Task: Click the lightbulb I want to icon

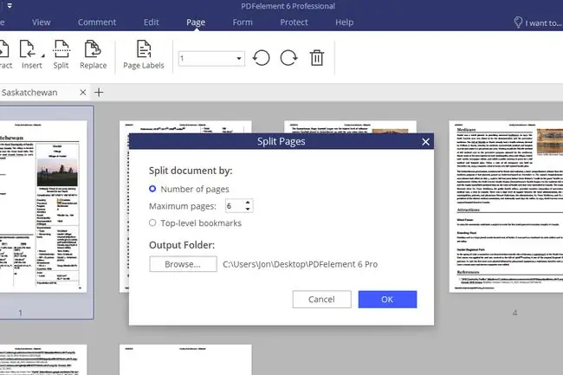Action: coord(518,23)
